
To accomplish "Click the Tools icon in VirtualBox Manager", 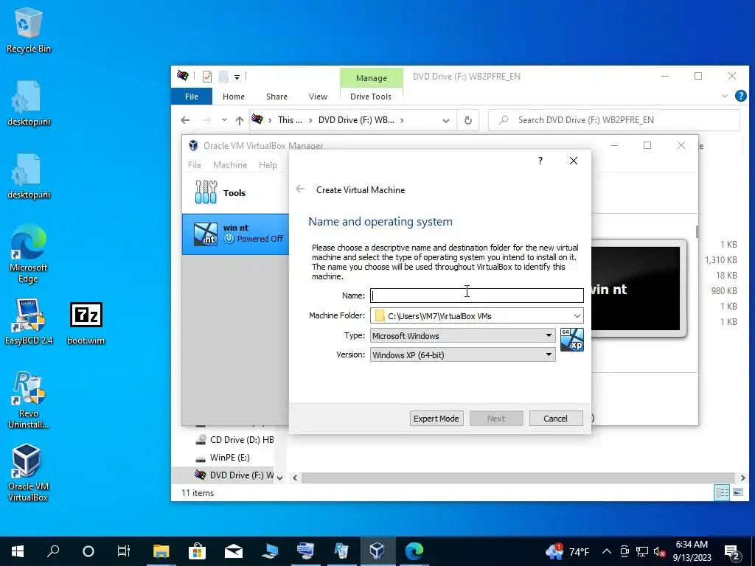I will (x=206, y=192).
